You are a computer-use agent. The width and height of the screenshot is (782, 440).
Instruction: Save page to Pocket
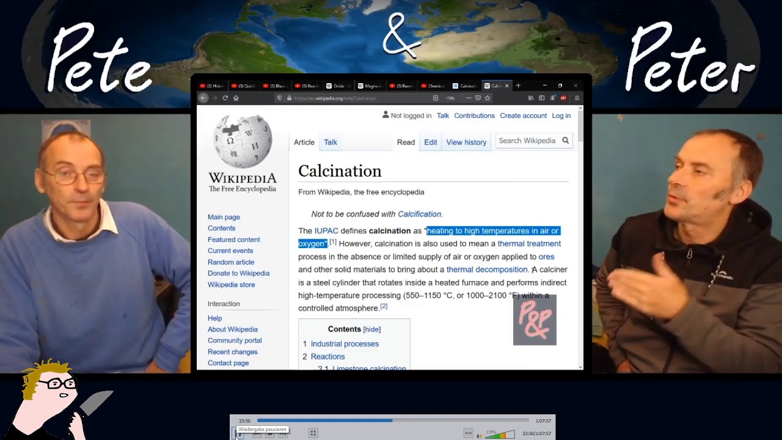tap(478, 98)
